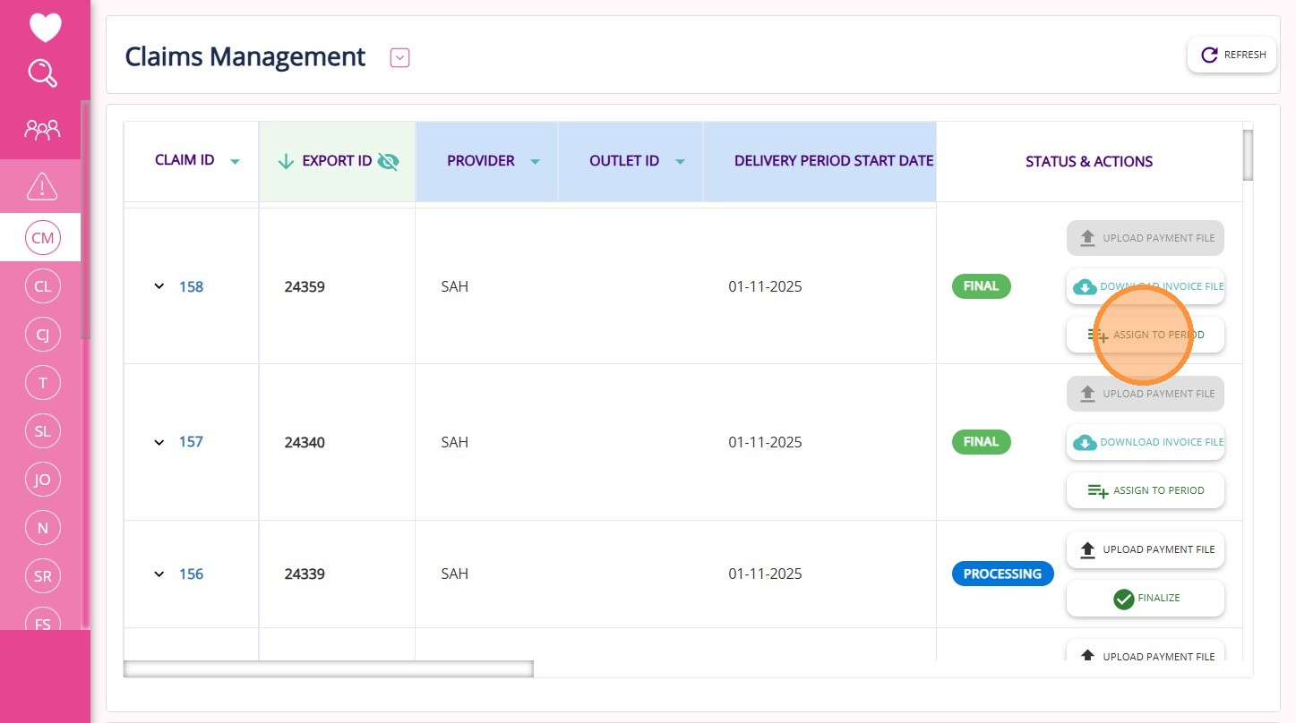1296x723 pixels.
Task: Open Claim ID column filter dropdown
Action: coord(235,162)
